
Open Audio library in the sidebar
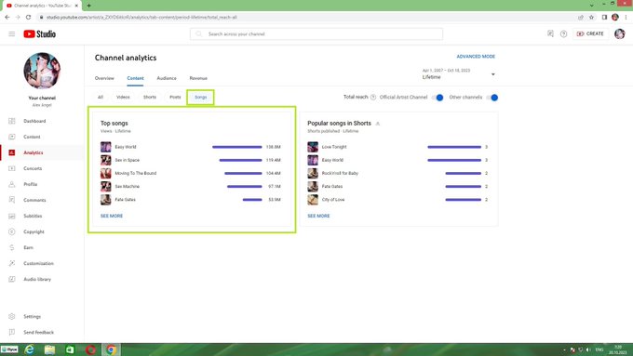(37, 279)
